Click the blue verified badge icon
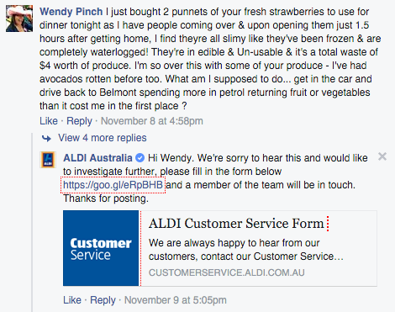The image size is (395, 312). click(140, 158)
